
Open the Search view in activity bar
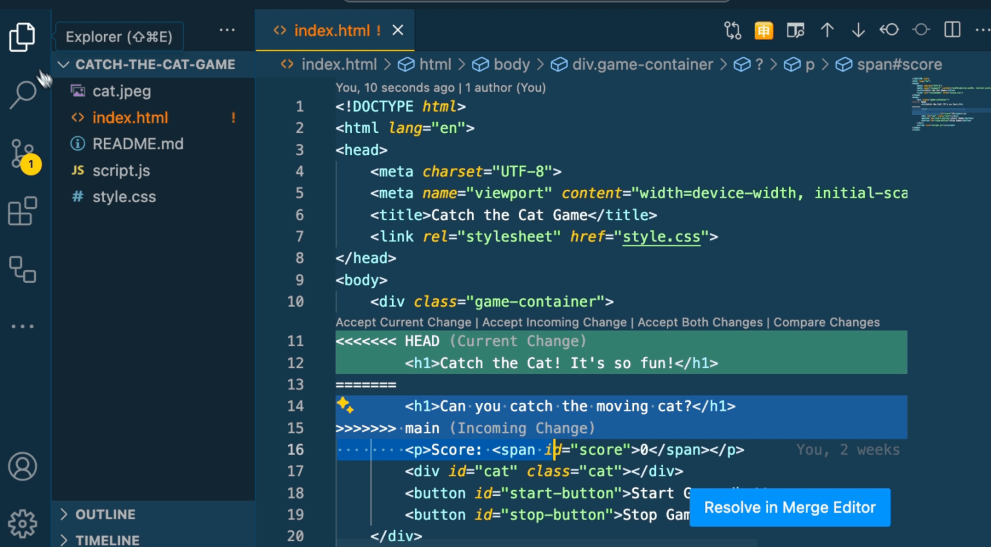(23, 94)
